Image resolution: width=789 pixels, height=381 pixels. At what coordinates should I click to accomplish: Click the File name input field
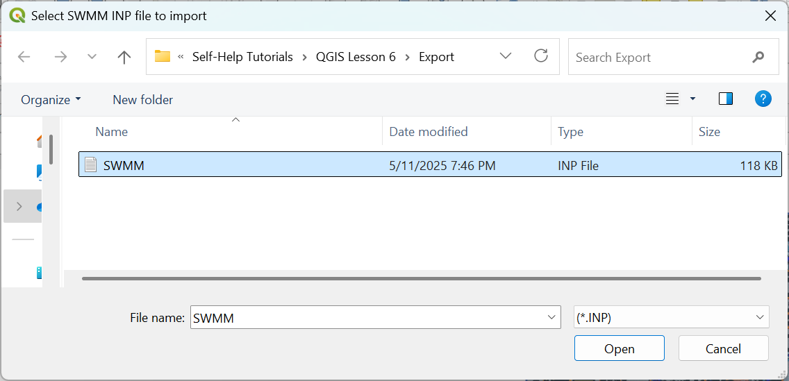pyautogui.click(x=367, y=318)
